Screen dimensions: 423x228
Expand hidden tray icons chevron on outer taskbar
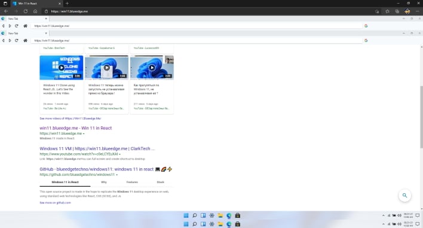coord(384,224)
